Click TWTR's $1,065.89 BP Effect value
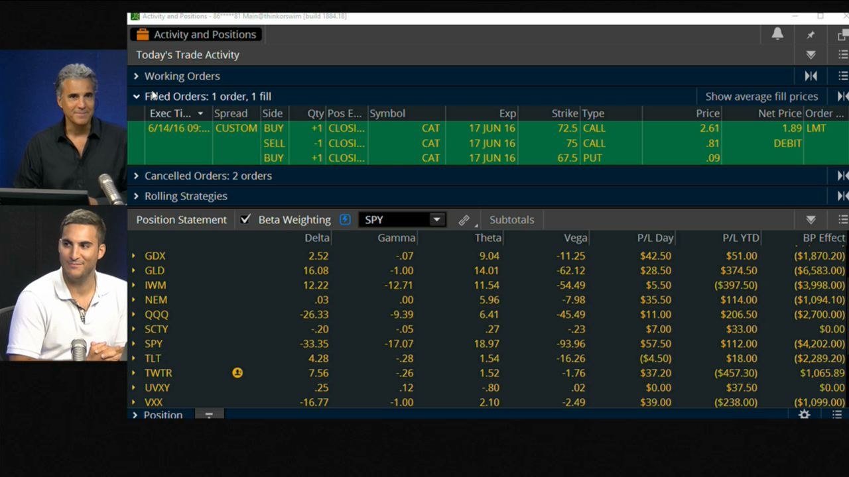The image size is (849, 477). coord(822,373)
